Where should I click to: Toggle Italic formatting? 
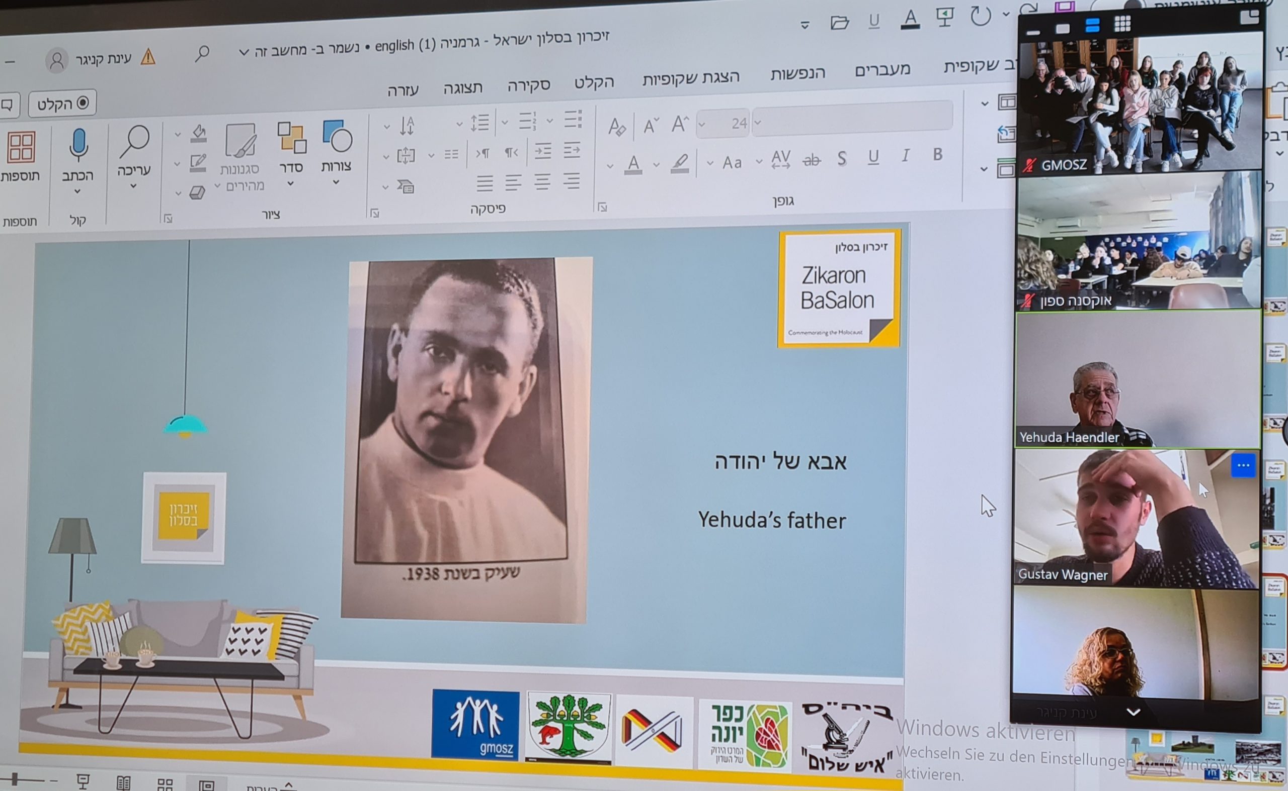point(905,155)
